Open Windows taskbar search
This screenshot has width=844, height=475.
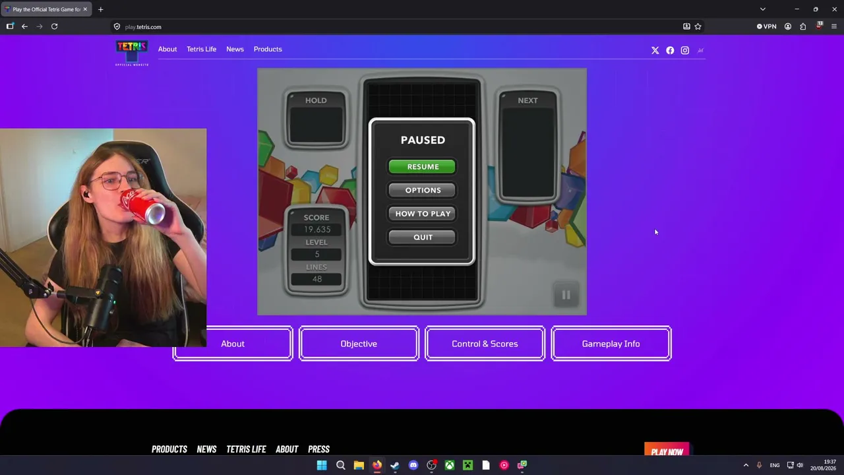click(341, 465)
